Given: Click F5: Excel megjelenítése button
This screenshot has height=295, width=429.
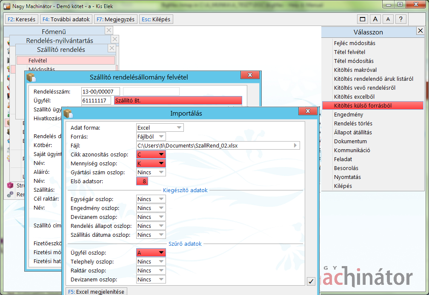Looking at the screenshot, I should pos(96,292).
